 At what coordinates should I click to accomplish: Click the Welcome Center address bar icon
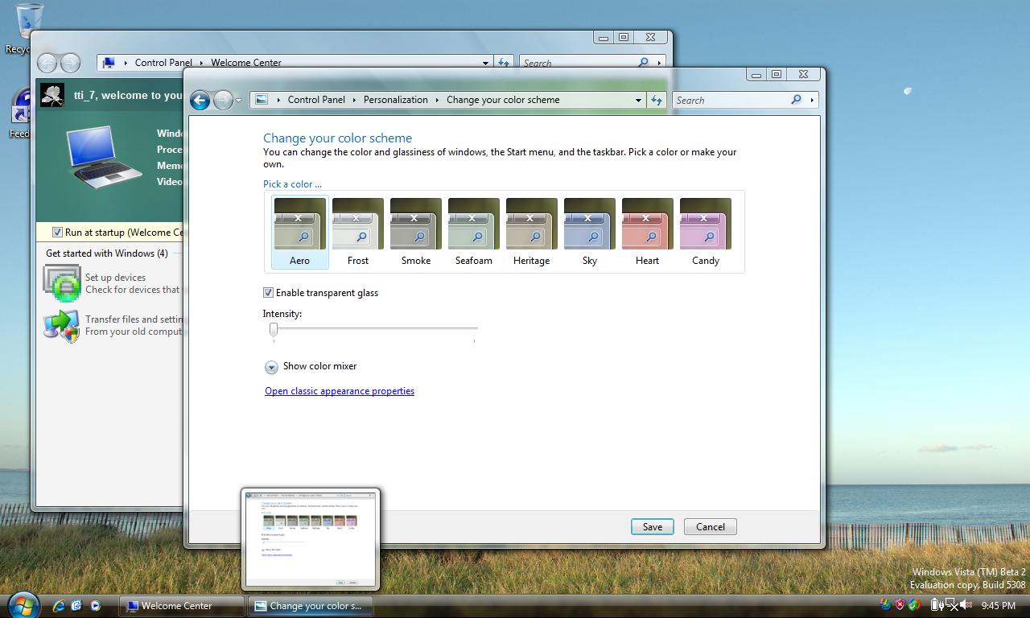[109, 63]
